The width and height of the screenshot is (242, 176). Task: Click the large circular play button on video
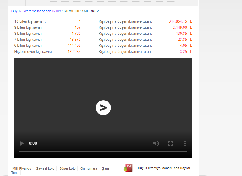pos(103,108)
